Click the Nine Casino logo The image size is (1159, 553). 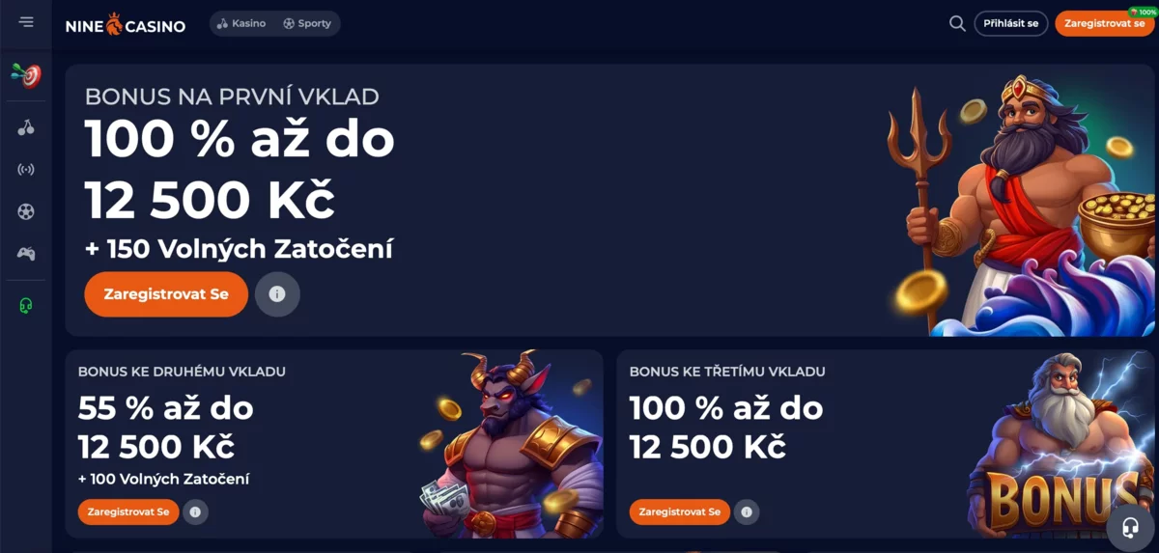click(126, 24)
